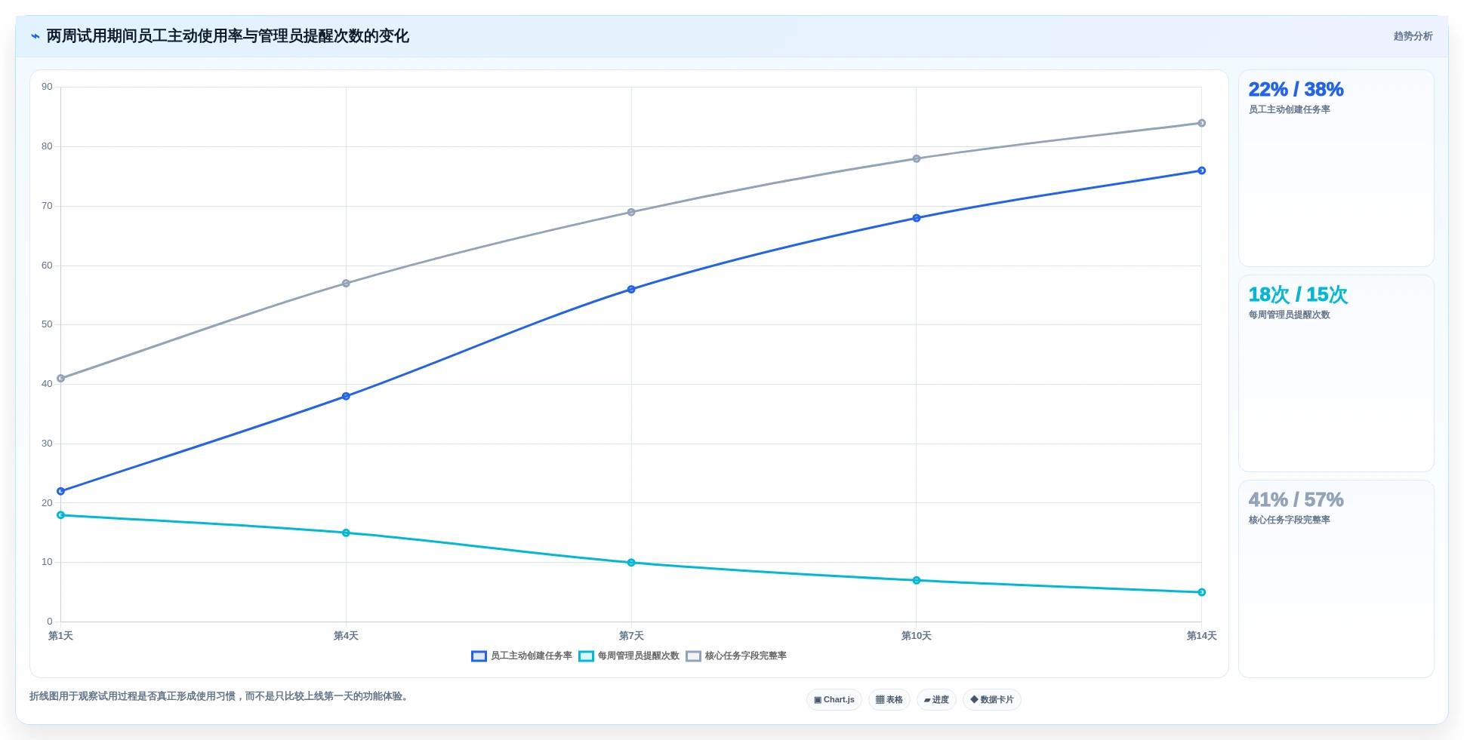The height and width of the screenshot is (740, 1464).
Task: Click blue data point at 第4天
Action: [x=346, y=396]
